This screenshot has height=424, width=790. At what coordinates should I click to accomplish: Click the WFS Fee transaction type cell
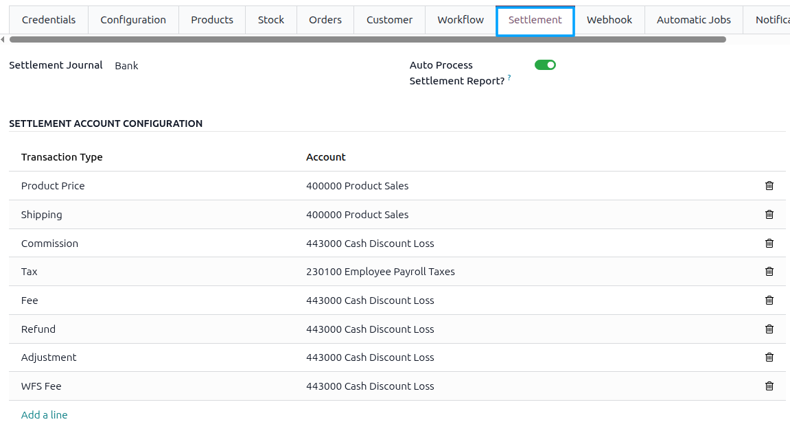[x=41, y=386]
